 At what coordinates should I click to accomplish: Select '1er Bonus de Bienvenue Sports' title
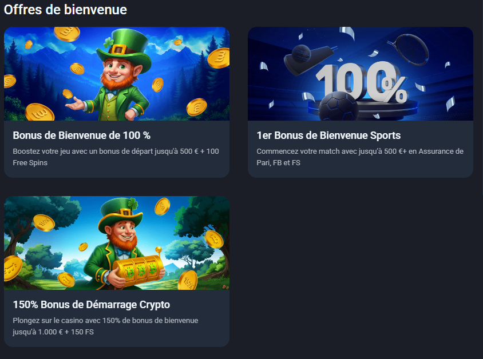(328, 135)
